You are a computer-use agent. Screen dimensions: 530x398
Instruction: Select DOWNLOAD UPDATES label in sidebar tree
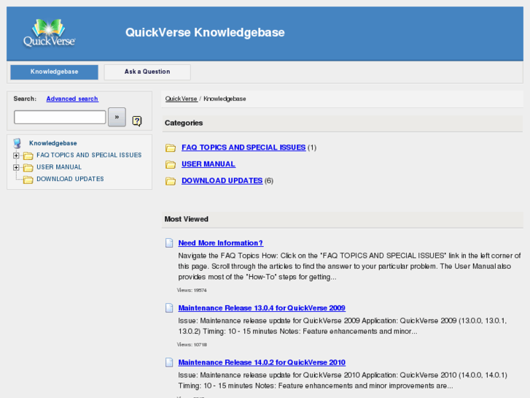[70, 179]
